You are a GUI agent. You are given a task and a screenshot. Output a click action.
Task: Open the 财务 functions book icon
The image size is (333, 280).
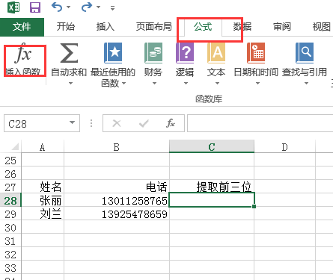[153, 53]
